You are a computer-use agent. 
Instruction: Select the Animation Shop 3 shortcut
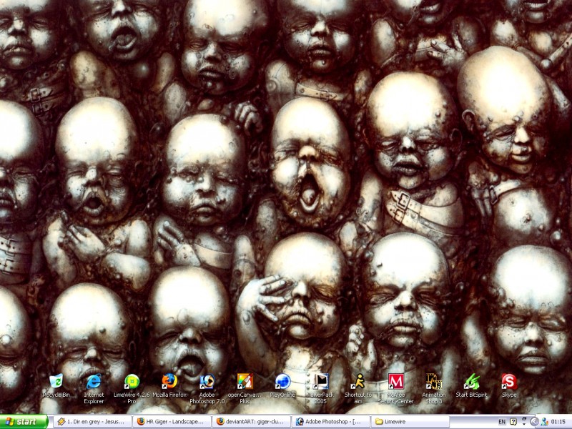click(x=434, y=388)
